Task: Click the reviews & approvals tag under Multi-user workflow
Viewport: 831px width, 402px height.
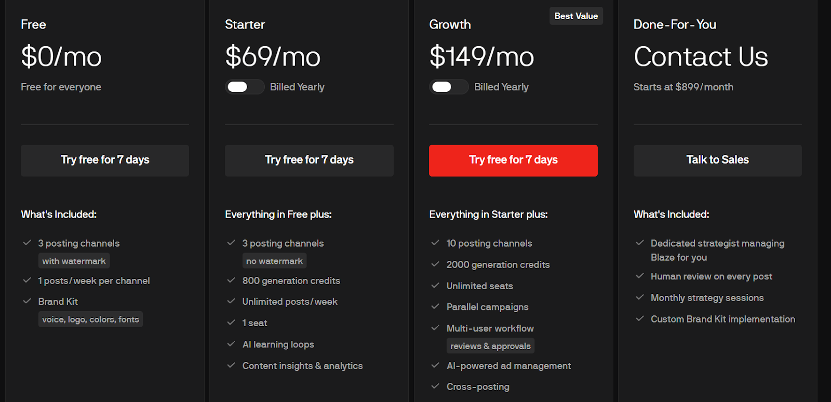Action: (490, 345)
